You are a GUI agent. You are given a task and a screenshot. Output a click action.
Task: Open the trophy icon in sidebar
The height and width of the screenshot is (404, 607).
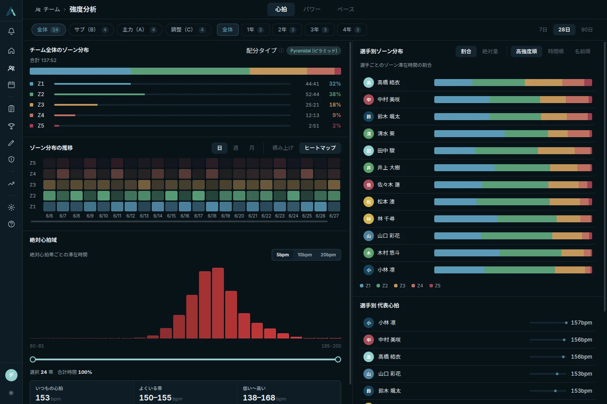[x=11, y=126]
